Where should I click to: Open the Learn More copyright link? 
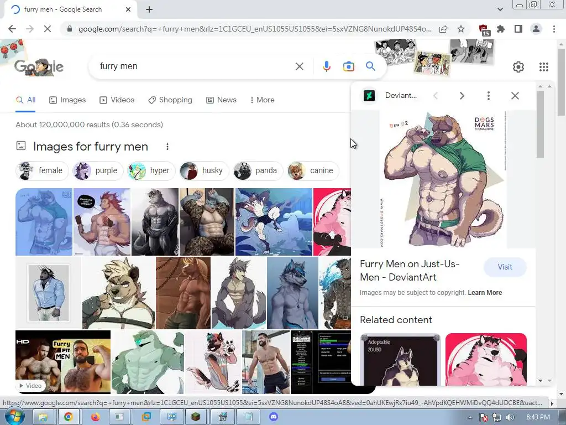pyautogui.click(x=485, y=293)
